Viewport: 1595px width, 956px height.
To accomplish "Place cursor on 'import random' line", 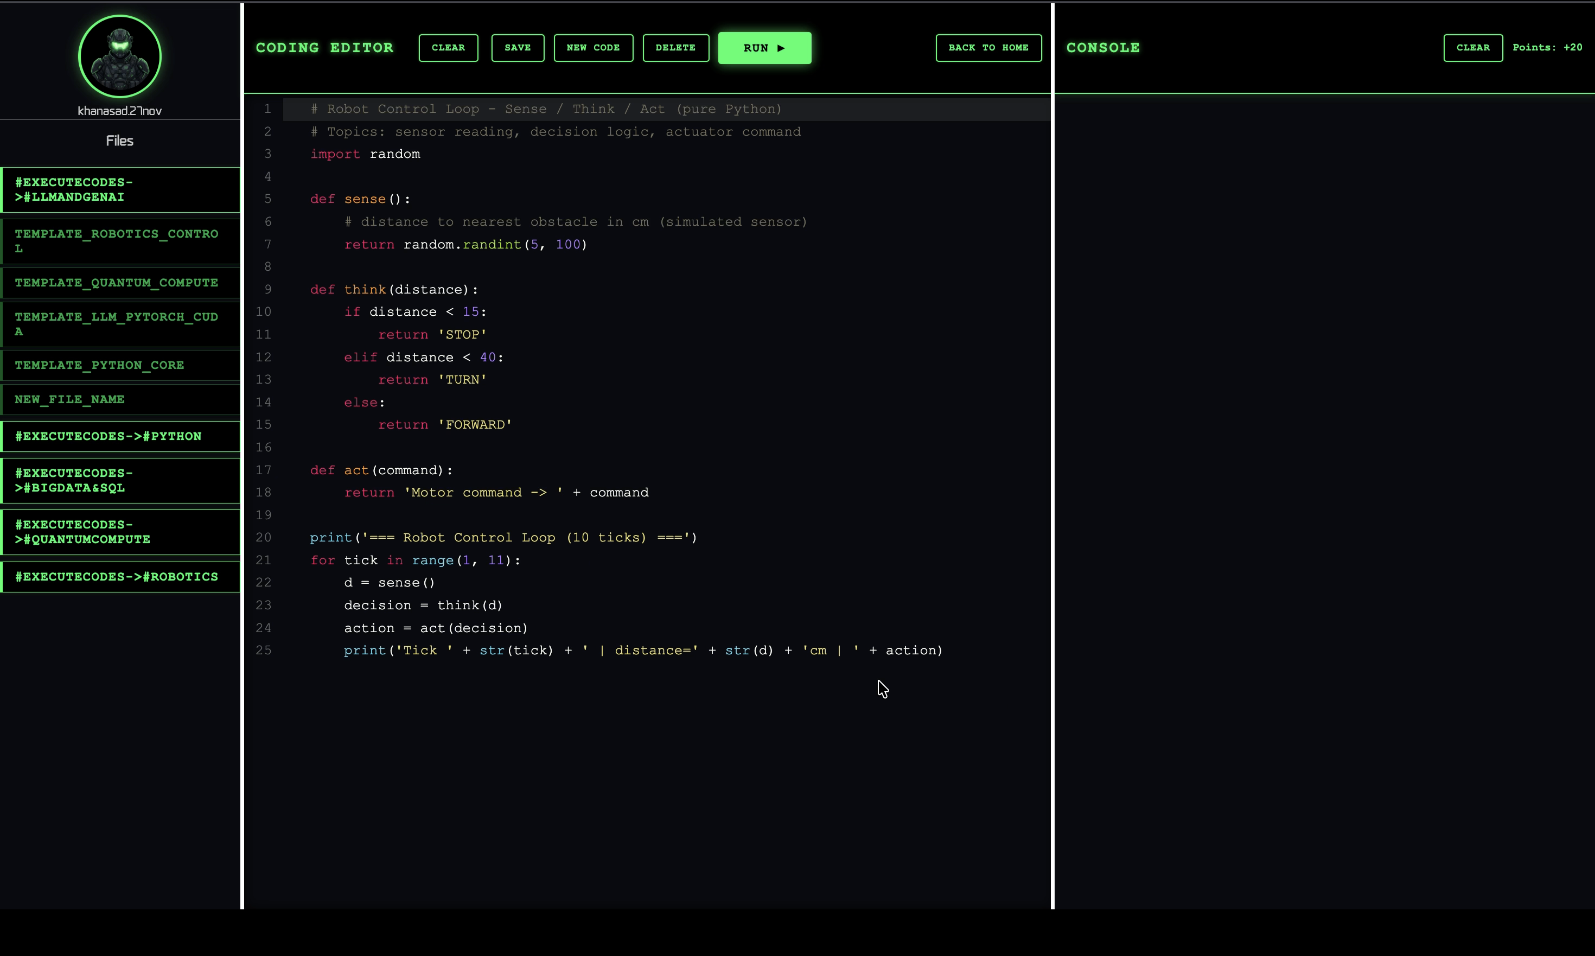I will pyautogui.click(x=365, y=154).
